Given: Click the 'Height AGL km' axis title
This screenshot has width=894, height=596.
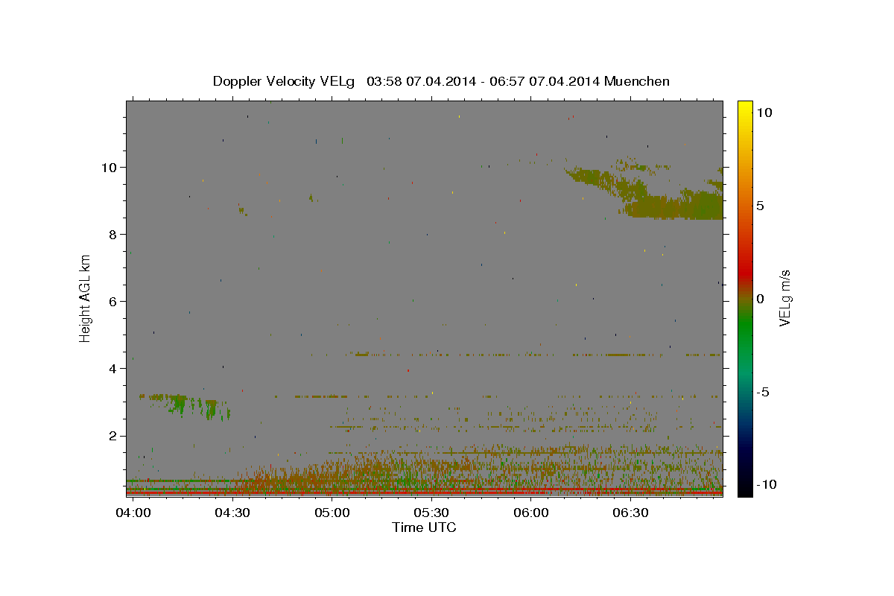Looking at the screenshot, I should click(x=86, y=298).
